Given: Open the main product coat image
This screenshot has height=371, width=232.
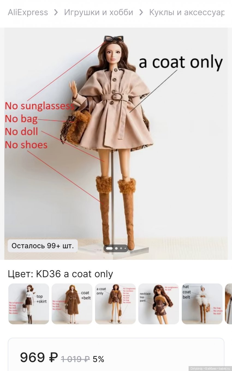Looking at the screenshot, I should (116, 143).
